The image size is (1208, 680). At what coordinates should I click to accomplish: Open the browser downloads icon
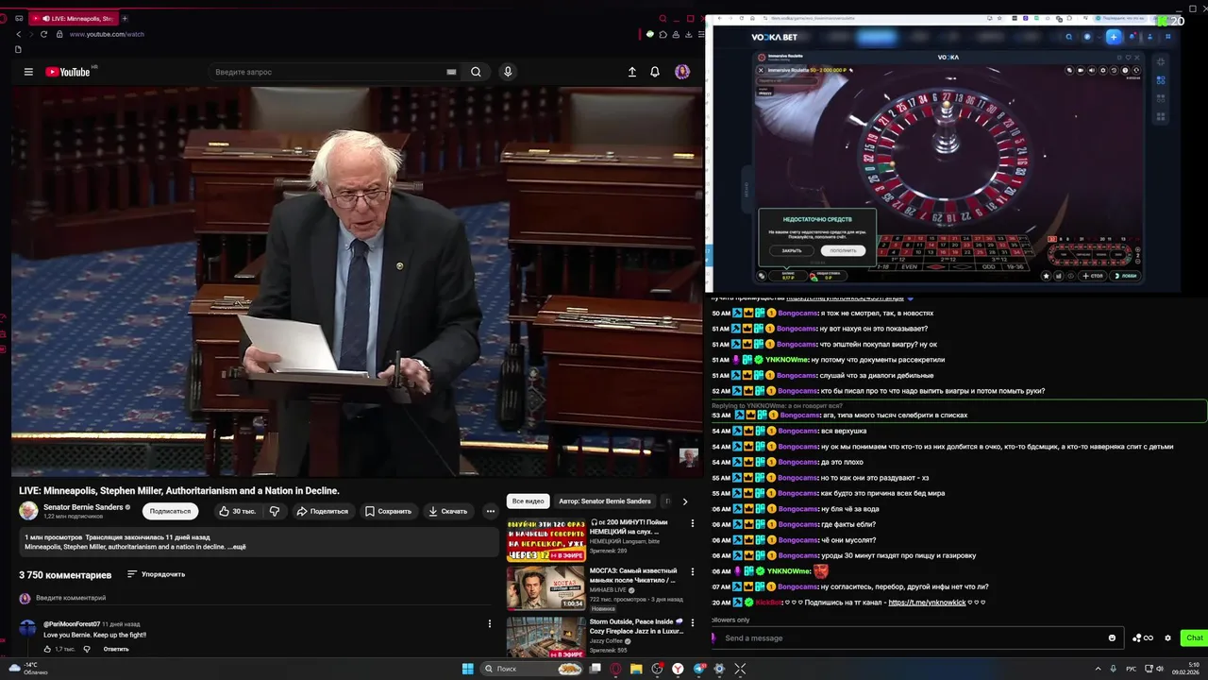click(689, 34)
